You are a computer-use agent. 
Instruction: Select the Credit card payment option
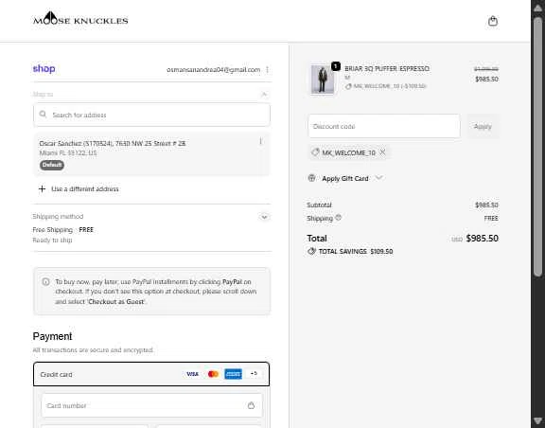click(x=151, y=374)
